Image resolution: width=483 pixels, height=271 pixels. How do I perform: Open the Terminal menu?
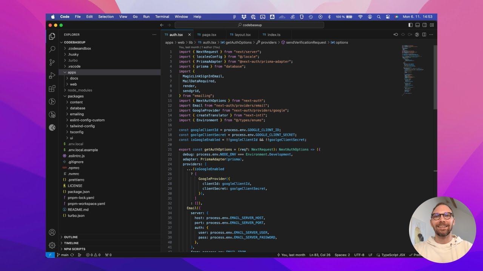162,17
